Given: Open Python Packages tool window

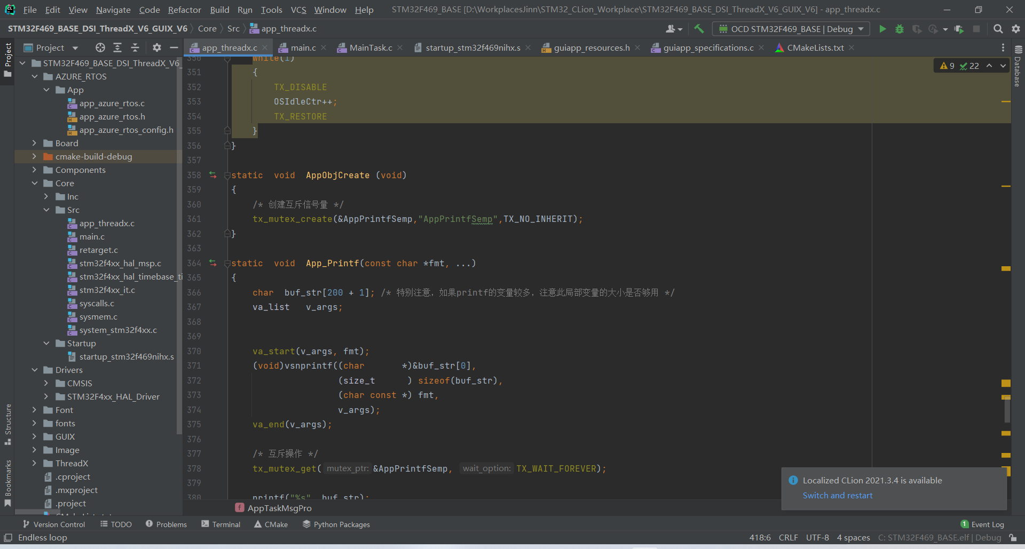Looking at the screenshot, I should pos(336,524).
